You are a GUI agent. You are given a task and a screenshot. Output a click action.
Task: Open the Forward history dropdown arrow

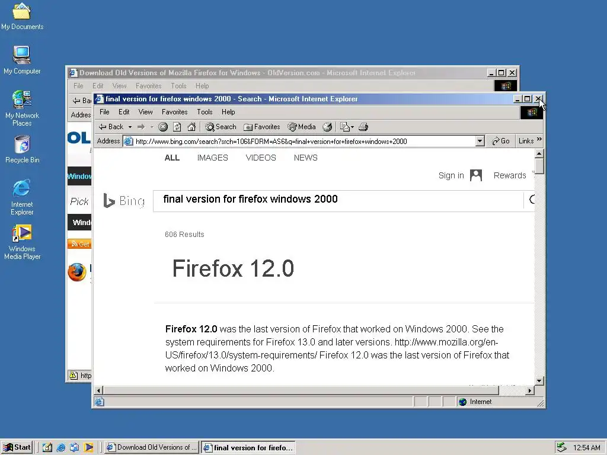pyautogui.click(x=152, y=127)
